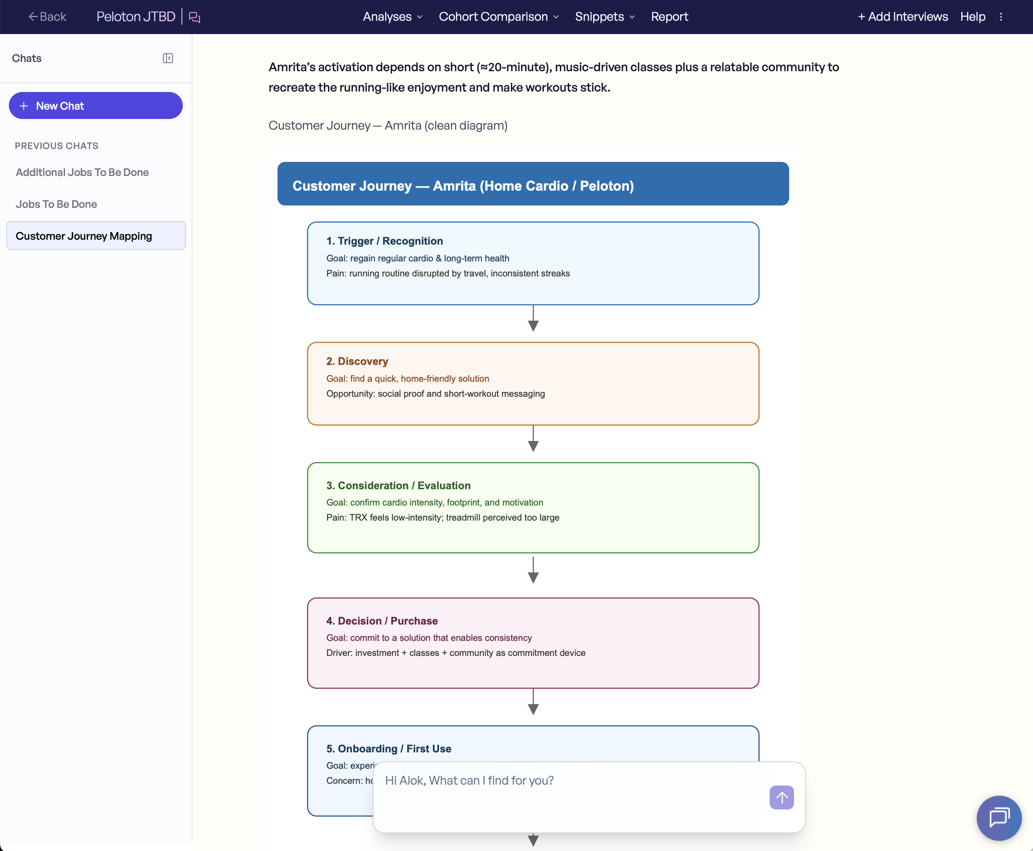
Task: Open the floating support chat bubble
Action: pyautogui.click(x=999, y=818)
